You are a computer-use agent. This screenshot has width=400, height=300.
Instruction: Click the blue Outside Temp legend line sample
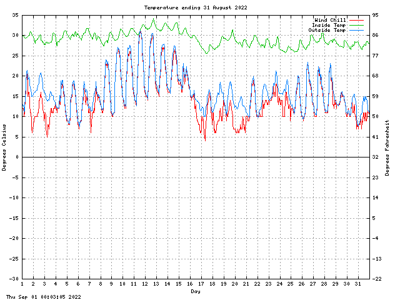coord(356,31)
